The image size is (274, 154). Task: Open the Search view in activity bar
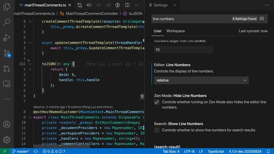[7, 22]
